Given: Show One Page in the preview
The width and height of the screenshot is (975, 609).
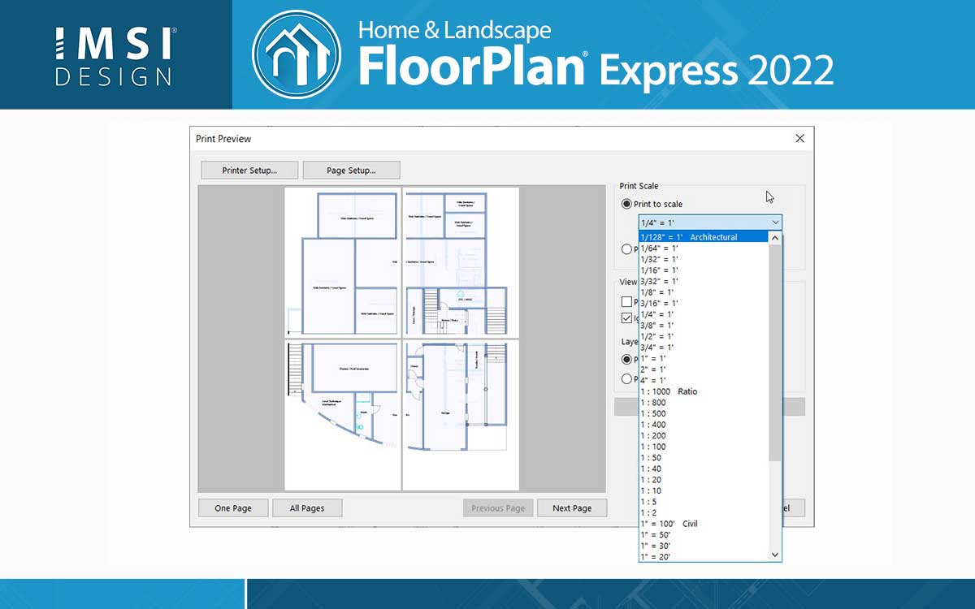Looking at the screenshot, I should pos(233,508).
